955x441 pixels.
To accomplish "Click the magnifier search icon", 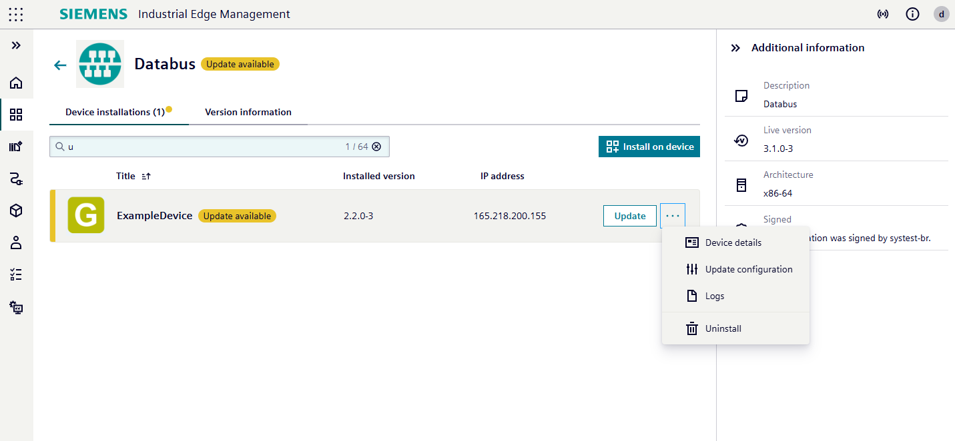I will (60, 147).
